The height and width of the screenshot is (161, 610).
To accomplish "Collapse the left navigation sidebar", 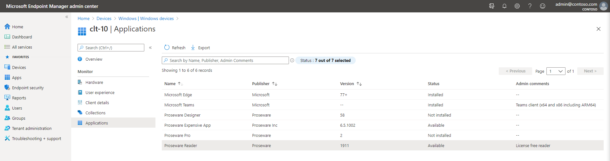I will (67, 17).
